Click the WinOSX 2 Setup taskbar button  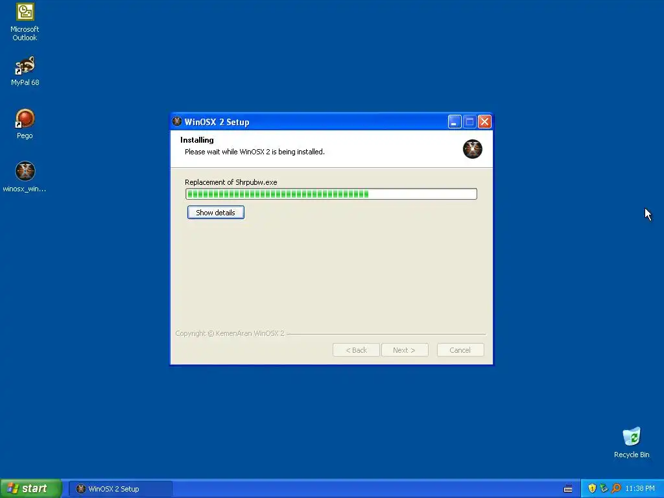121,489
